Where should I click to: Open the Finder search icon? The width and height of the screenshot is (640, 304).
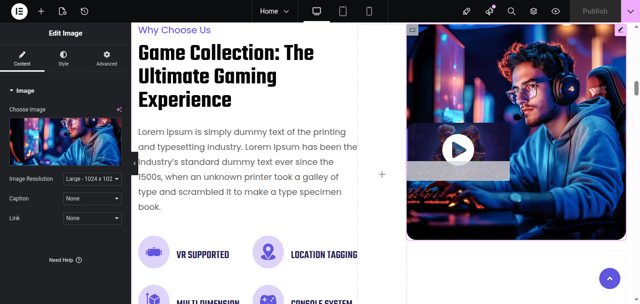tap(512, 11)
